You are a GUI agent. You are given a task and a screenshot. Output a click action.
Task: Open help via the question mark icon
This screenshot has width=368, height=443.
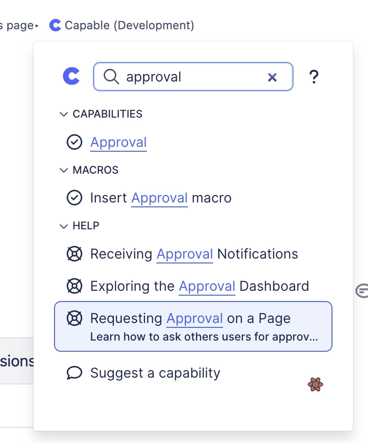[314, 77]
